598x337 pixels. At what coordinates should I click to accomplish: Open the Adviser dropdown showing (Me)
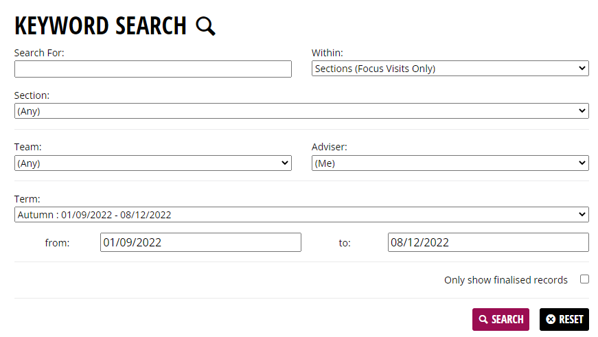(x=450, y=163)
